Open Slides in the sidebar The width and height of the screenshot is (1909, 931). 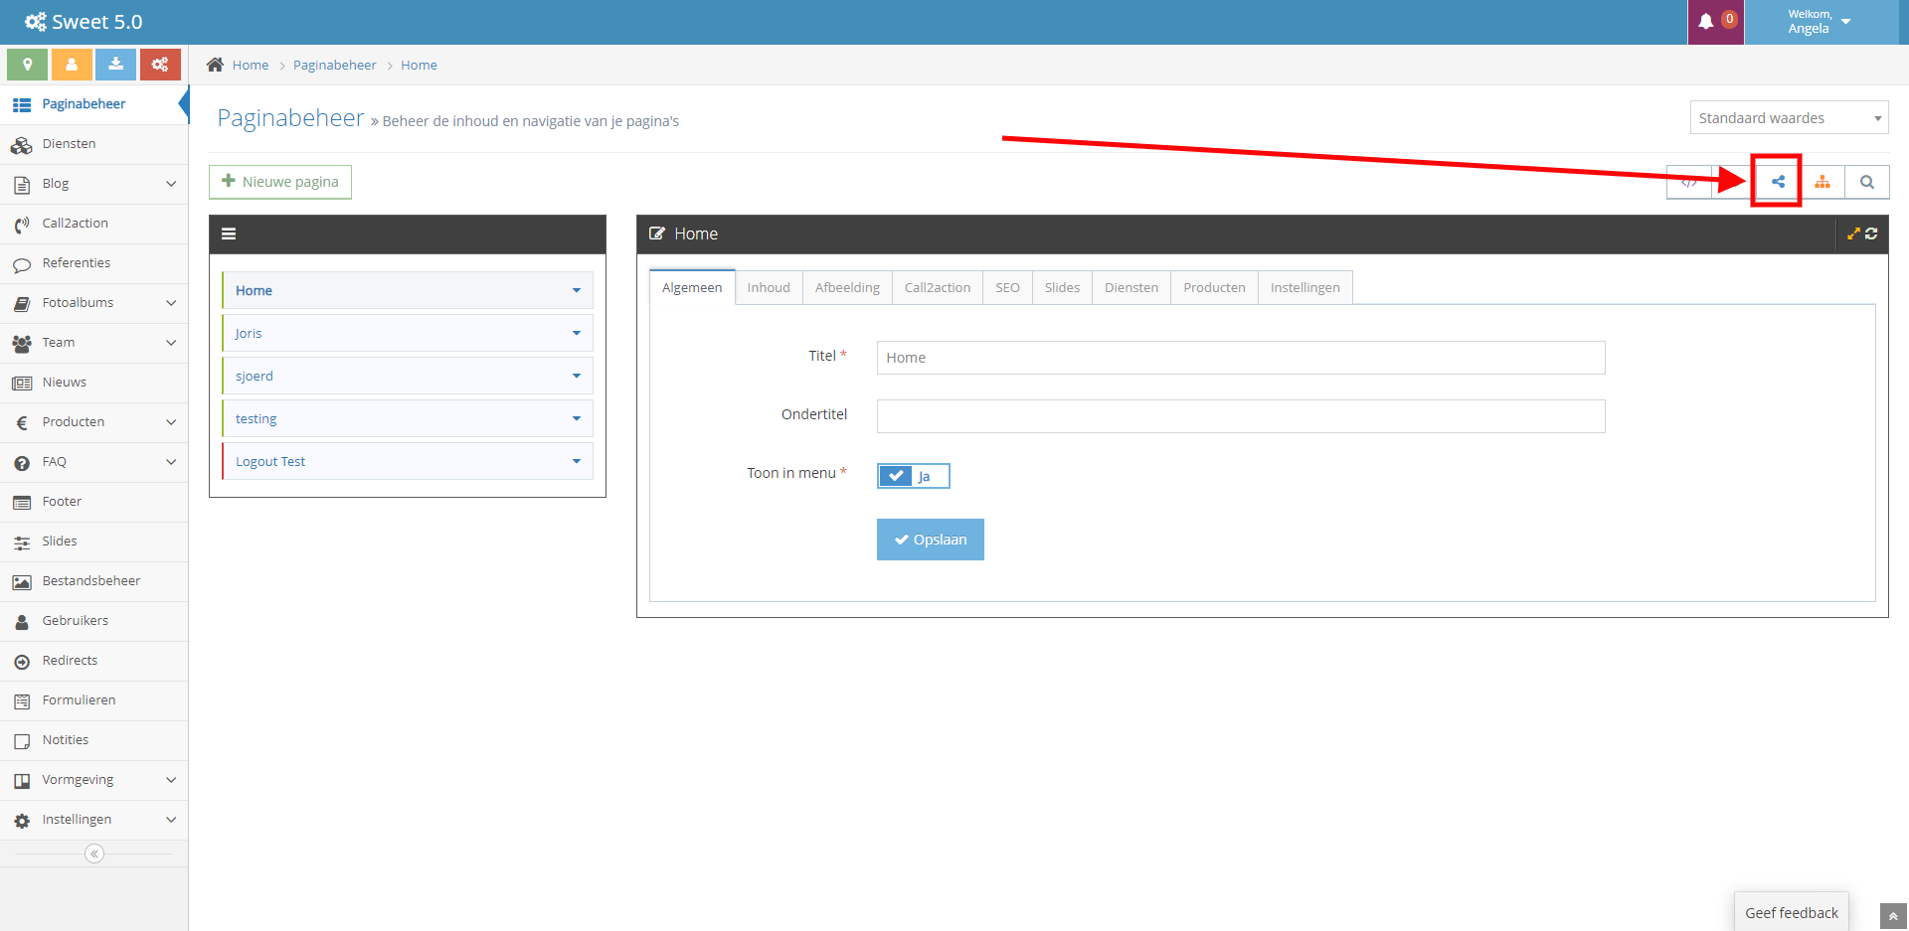pyautogui.click(x=94, y=542)
